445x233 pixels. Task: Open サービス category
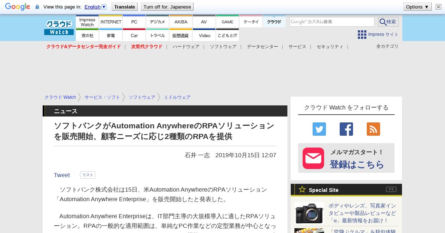pos(297,47)
